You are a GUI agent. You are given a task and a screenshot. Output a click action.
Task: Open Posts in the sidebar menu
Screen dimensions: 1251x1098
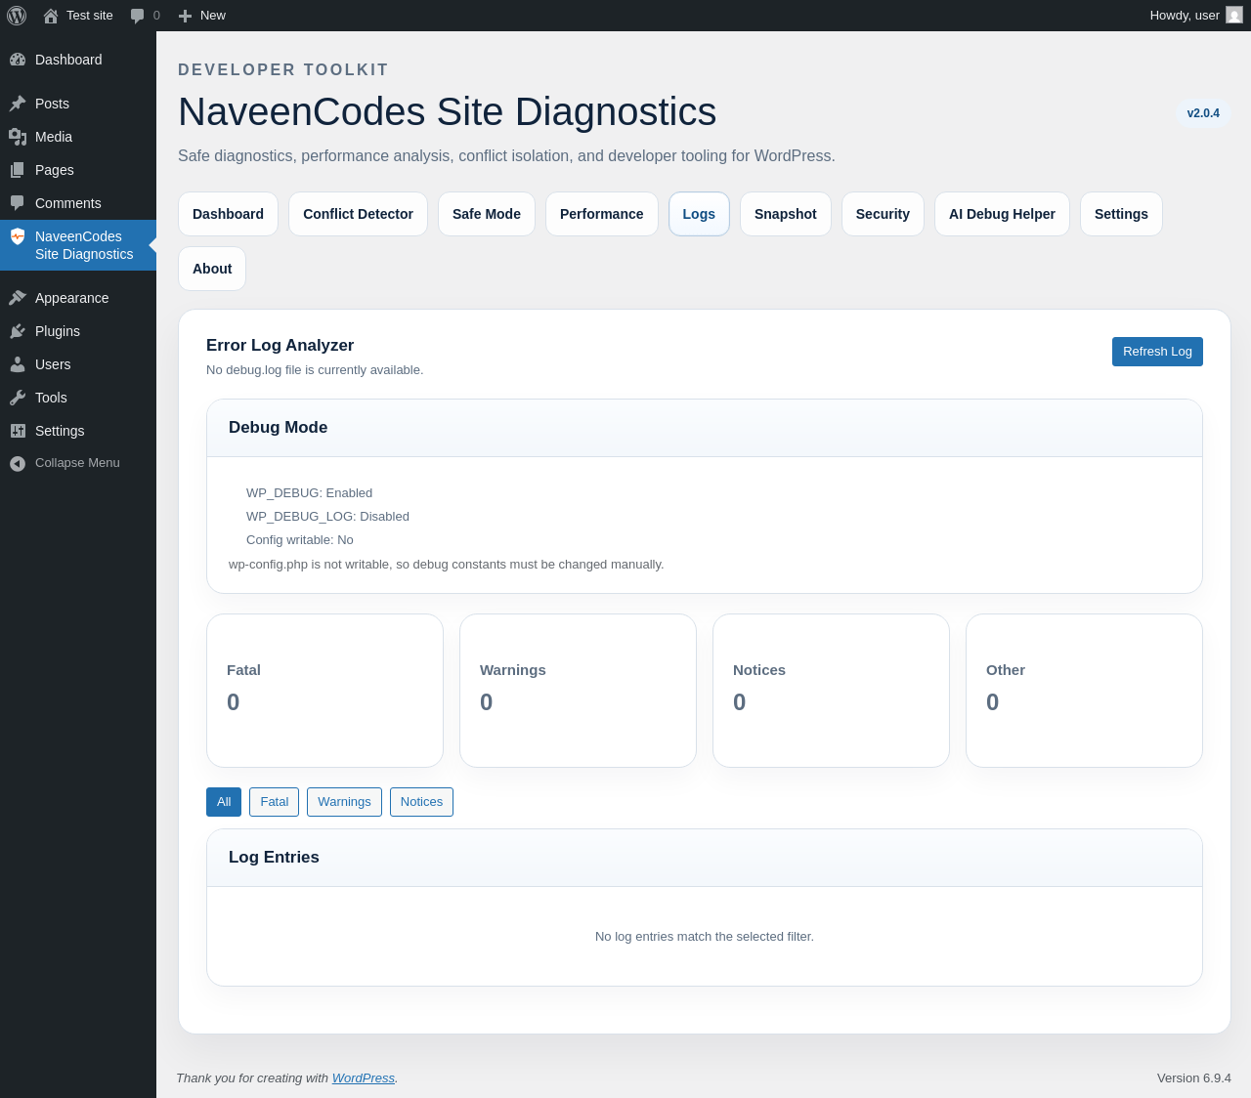(78, 104)
